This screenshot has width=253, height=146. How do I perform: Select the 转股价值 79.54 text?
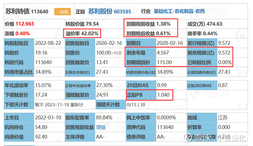tap(82, 24)
